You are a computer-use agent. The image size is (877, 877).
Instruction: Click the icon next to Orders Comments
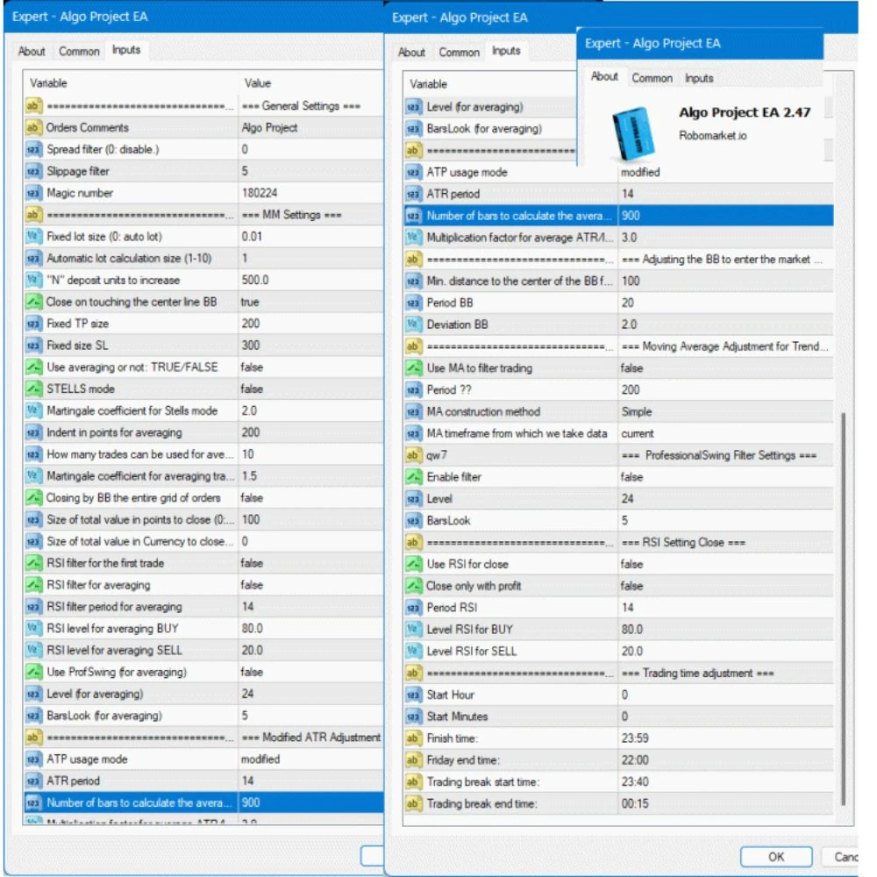pyautogui.click(x=33, y=128)
